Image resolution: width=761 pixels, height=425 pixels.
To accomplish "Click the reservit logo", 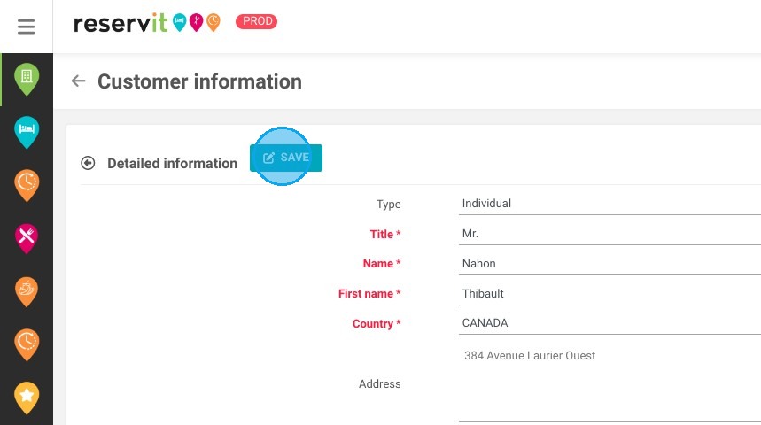I will point(147,22).
